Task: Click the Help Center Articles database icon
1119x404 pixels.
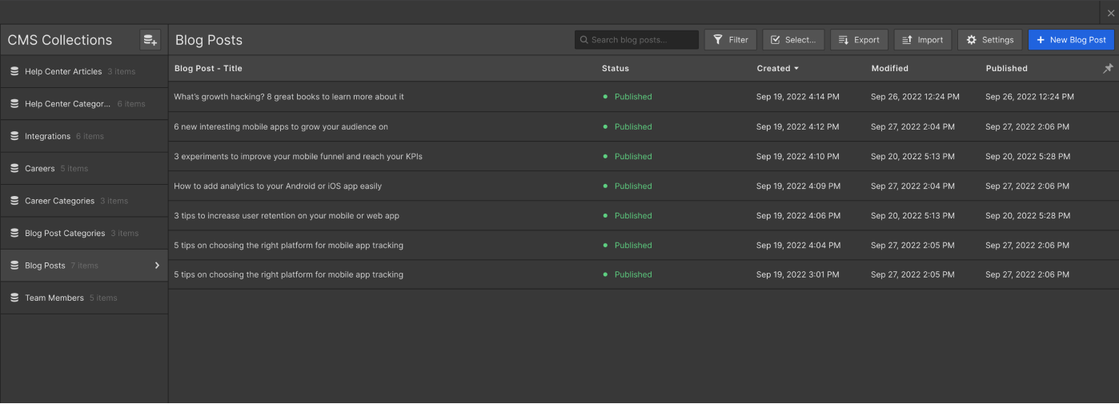Action: tap(14, 71)
